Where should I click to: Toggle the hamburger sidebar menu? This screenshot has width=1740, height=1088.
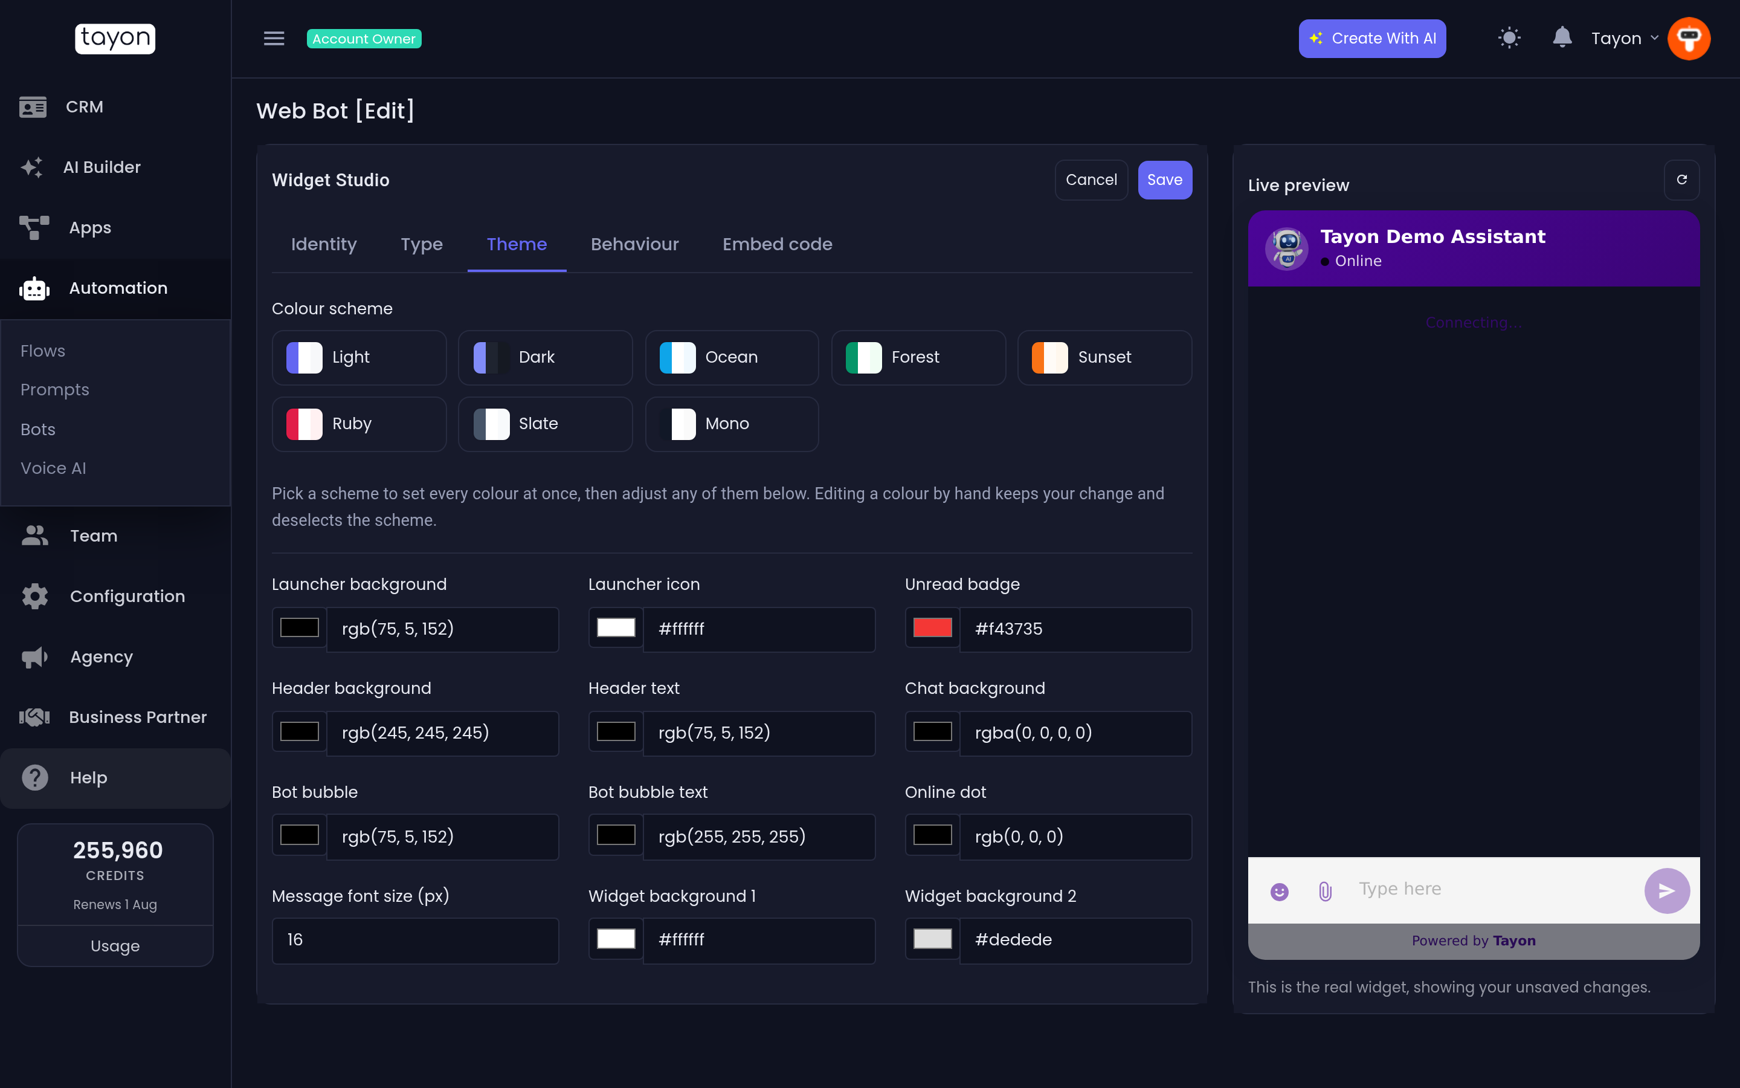pos(274,38)
